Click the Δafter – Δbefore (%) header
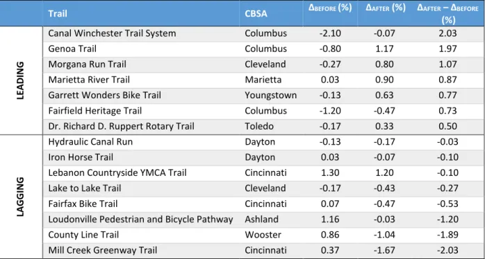This screenshot has height=259, width=485. (x=447, y=14)
